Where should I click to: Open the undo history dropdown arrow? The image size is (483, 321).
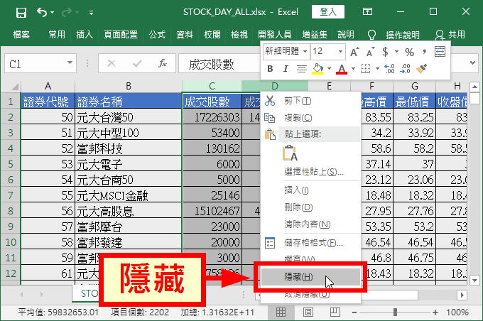coord(52,13)
